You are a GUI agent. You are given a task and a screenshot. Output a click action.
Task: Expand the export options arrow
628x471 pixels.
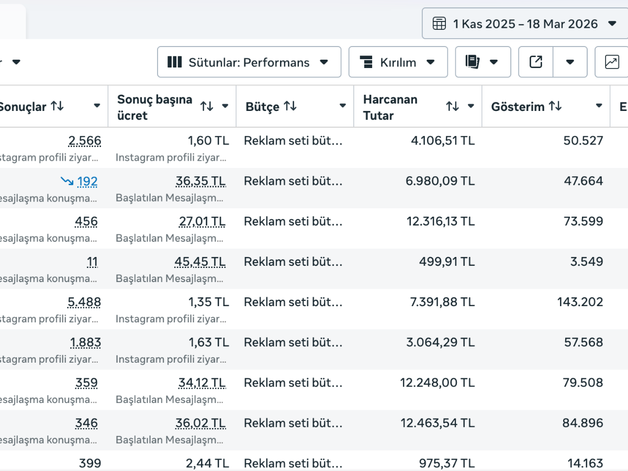[x=570, y=62]
